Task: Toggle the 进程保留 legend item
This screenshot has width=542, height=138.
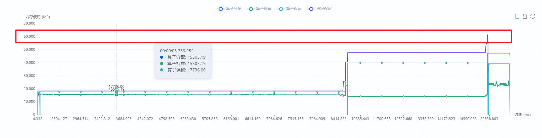Action: pos(319,9)
